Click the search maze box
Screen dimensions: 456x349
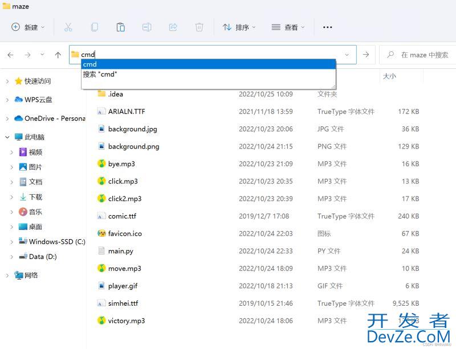point(419,55)
